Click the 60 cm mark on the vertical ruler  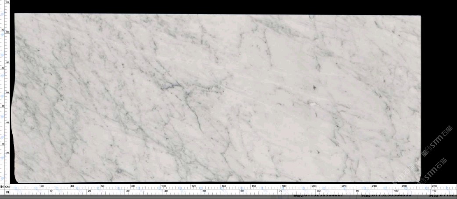[x=7, y=92]
